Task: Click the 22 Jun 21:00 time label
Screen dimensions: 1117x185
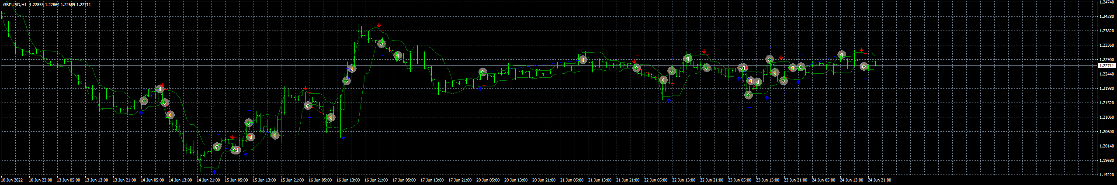Action: pyautogui.click(x=712, y=180)
